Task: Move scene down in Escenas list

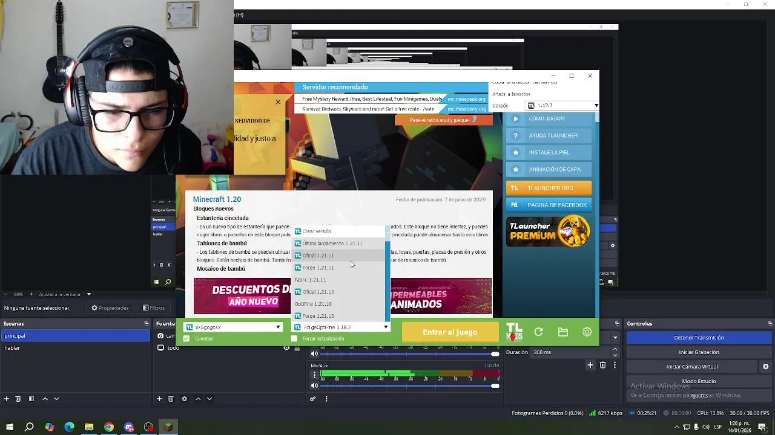Action: (56, 399)
